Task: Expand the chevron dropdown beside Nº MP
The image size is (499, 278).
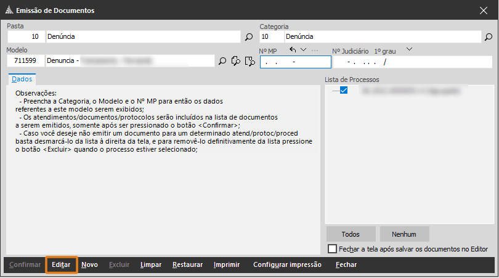Action: (303, 50)
